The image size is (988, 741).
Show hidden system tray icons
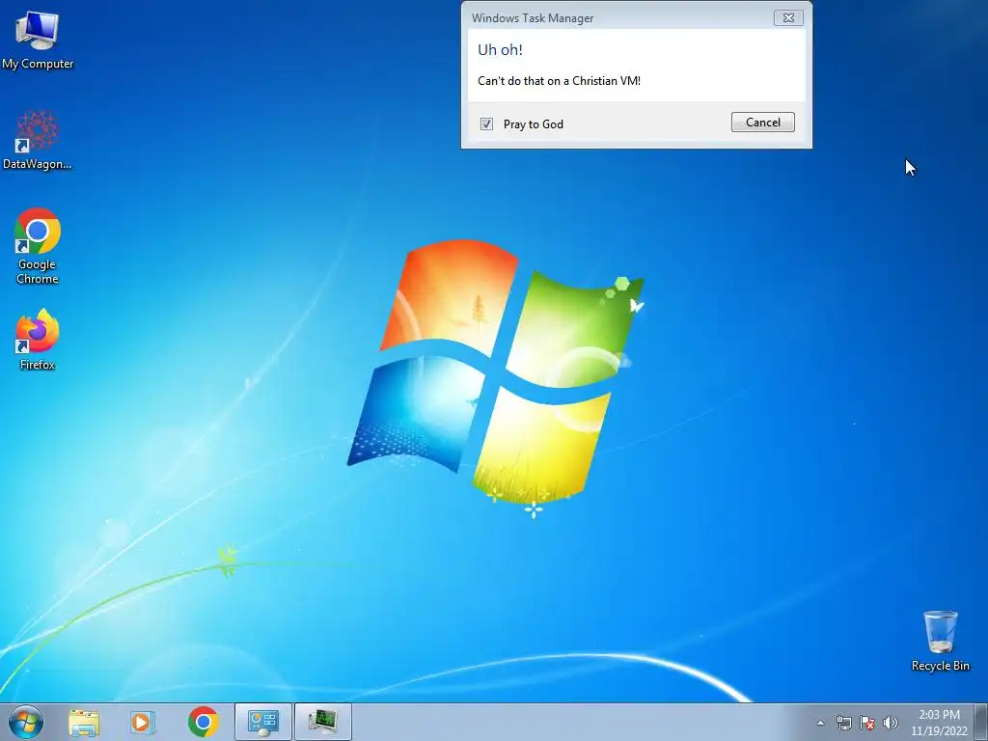820,723
